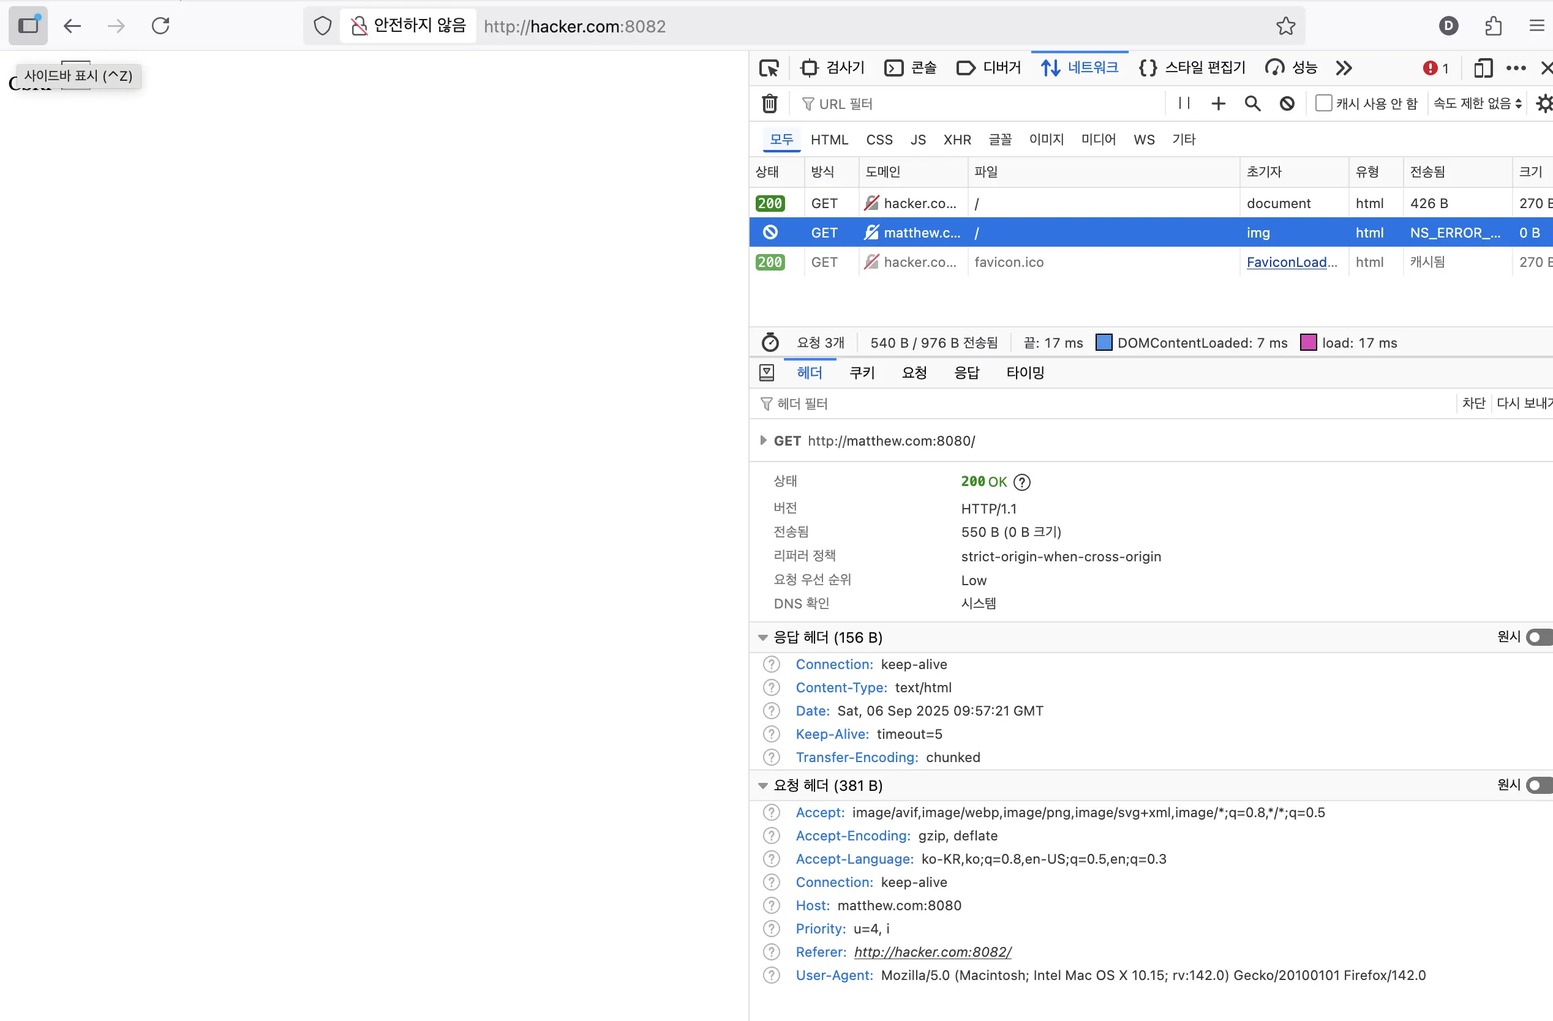Screen dimensions: 1553x1021
Task: Collapse the 응답 헤더 section
Action: click(762, 637)
